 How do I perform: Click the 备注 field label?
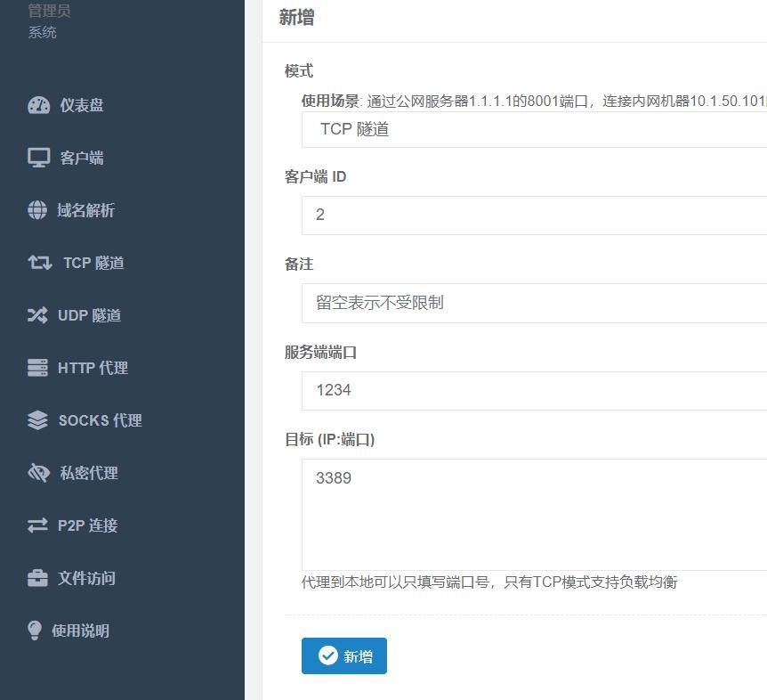(x=299, y=265)
